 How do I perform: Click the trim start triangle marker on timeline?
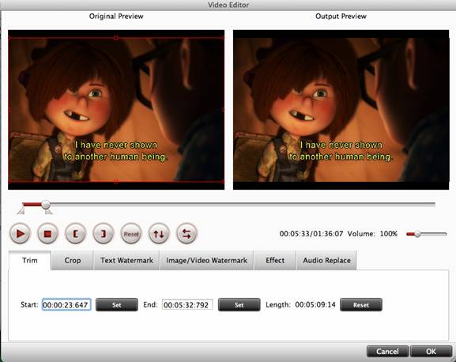click(21, 211)
